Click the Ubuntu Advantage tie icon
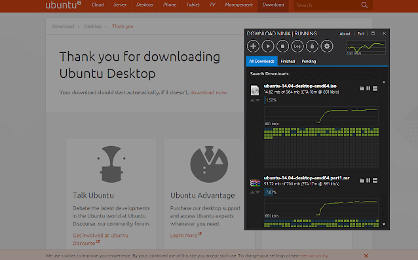Screen dimensions: 418x260 (x=209, y=164)
